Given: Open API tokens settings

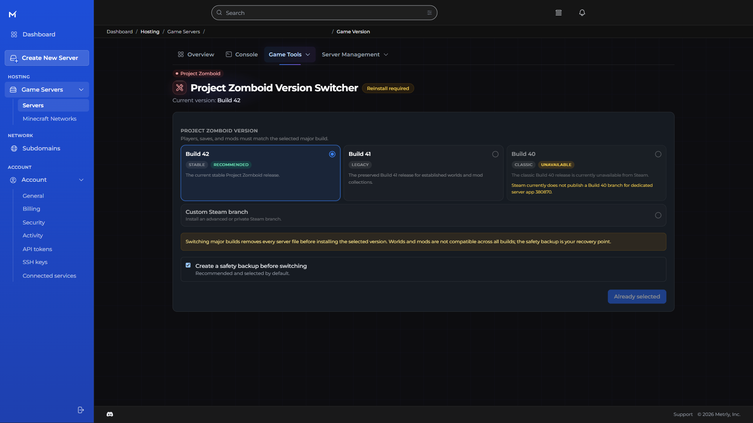Looking at the screenshot, I should 37,249.
